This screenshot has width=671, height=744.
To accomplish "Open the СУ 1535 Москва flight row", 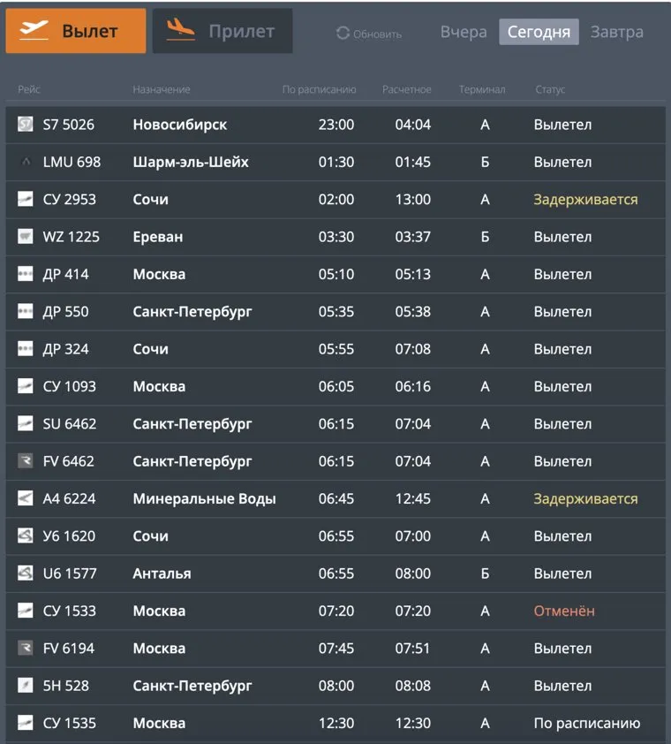I will click(x=335, y=724).
